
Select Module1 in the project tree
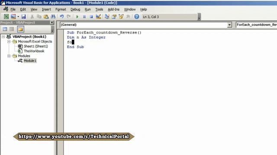click(30, 61)
